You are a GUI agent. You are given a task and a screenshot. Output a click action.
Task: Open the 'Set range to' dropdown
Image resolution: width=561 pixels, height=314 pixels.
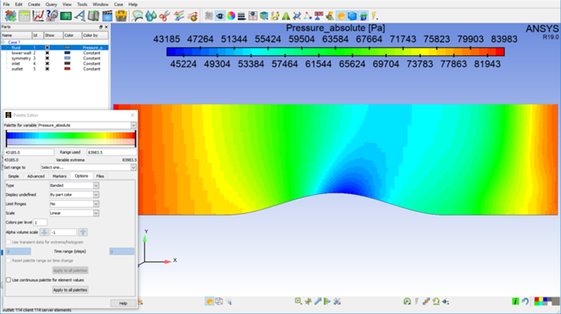coord(88,167)
